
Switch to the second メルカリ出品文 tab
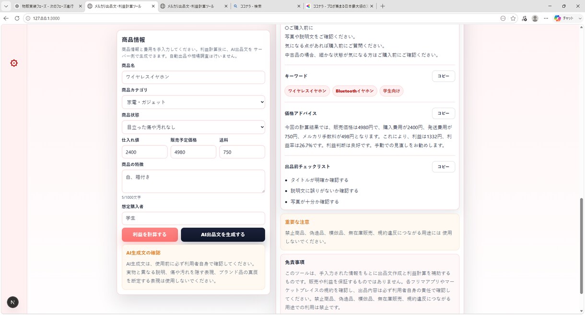pos(194,6)
